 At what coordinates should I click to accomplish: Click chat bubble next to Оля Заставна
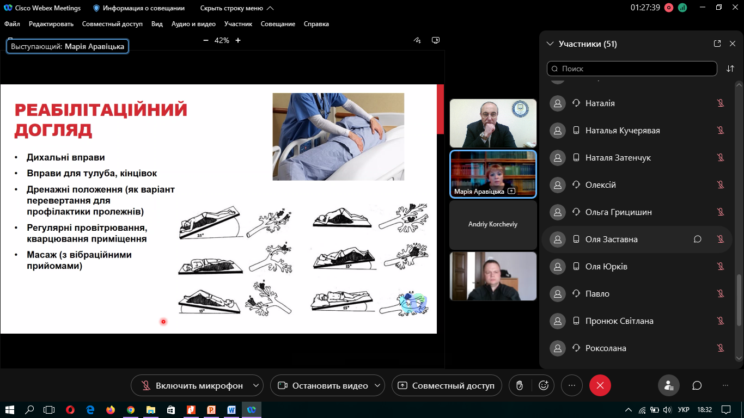pyautogui.click(x=697, y=239)
